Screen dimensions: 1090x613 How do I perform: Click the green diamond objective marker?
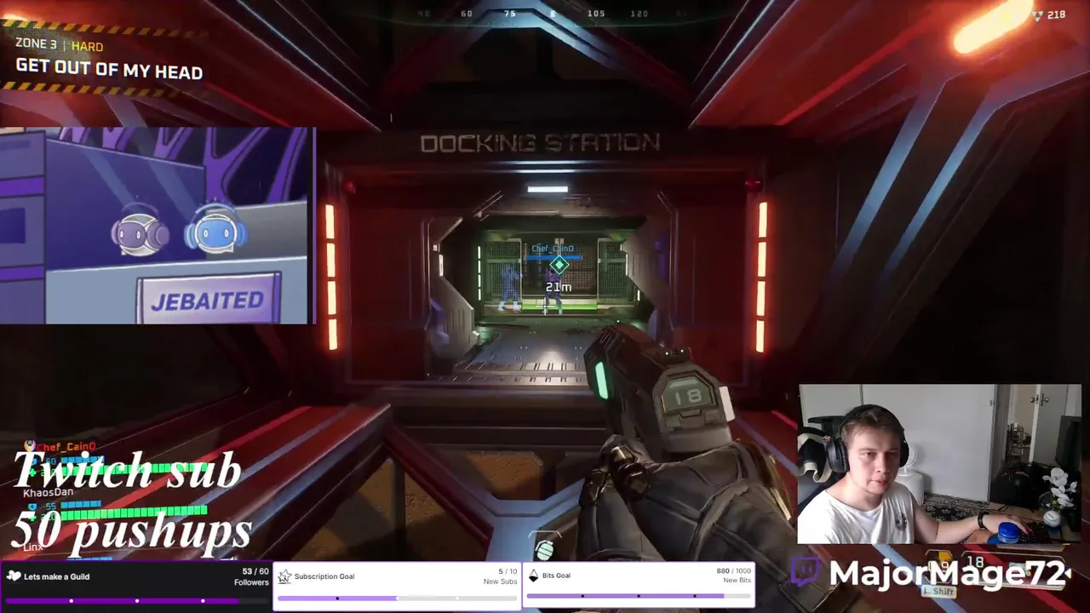click(559, 266)
